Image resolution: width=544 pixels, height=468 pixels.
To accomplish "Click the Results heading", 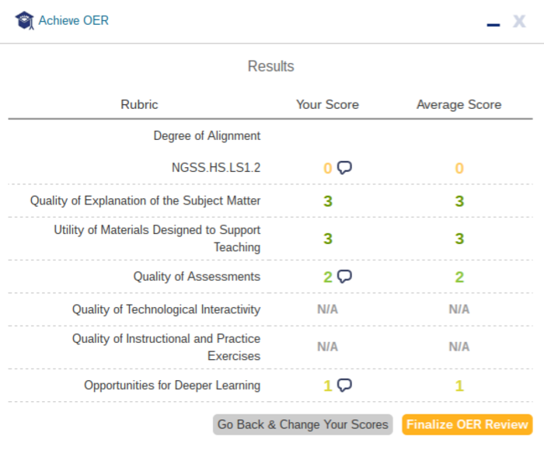I will pos(270,66).
